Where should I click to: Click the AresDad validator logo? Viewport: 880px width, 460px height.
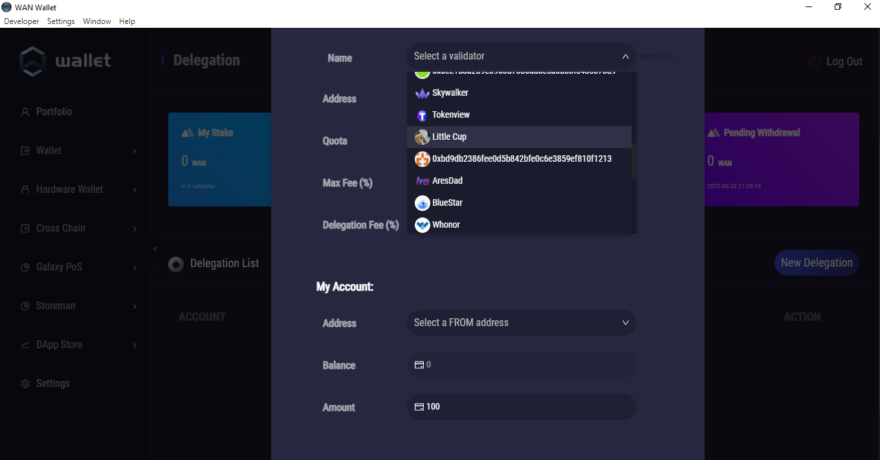click(422, 181)
